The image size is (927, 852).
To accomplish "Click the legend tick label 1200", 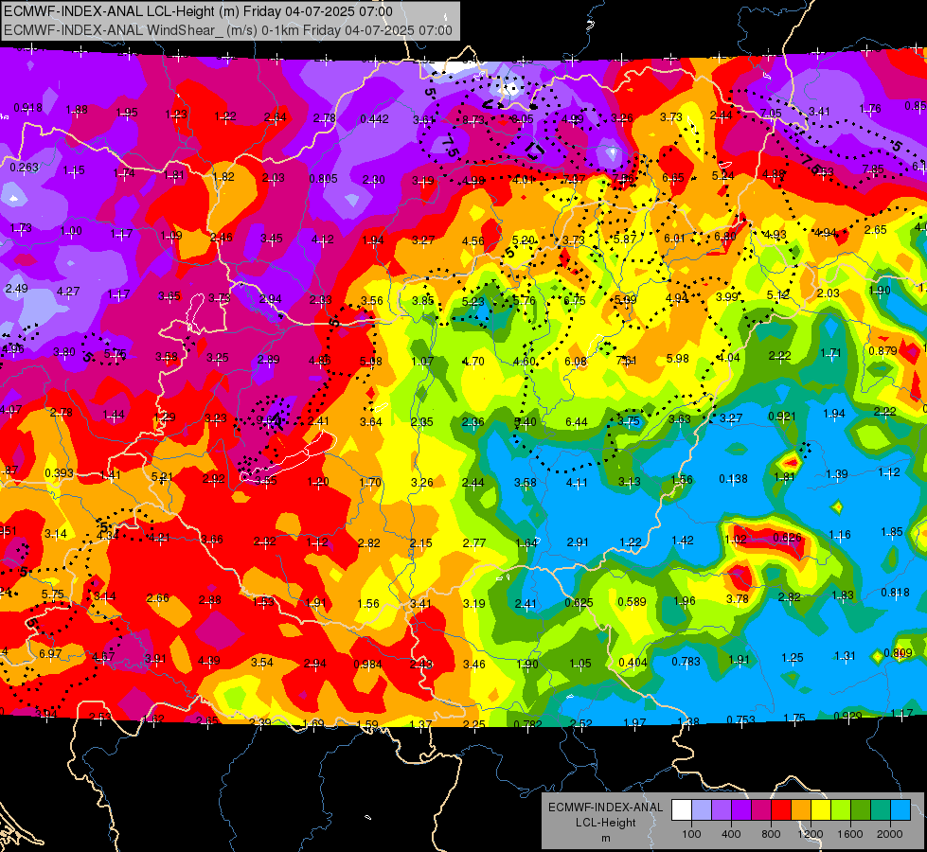I will 810,834.
